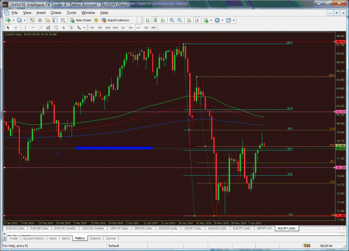Open the Insert menu

click(x=41, y=13)
